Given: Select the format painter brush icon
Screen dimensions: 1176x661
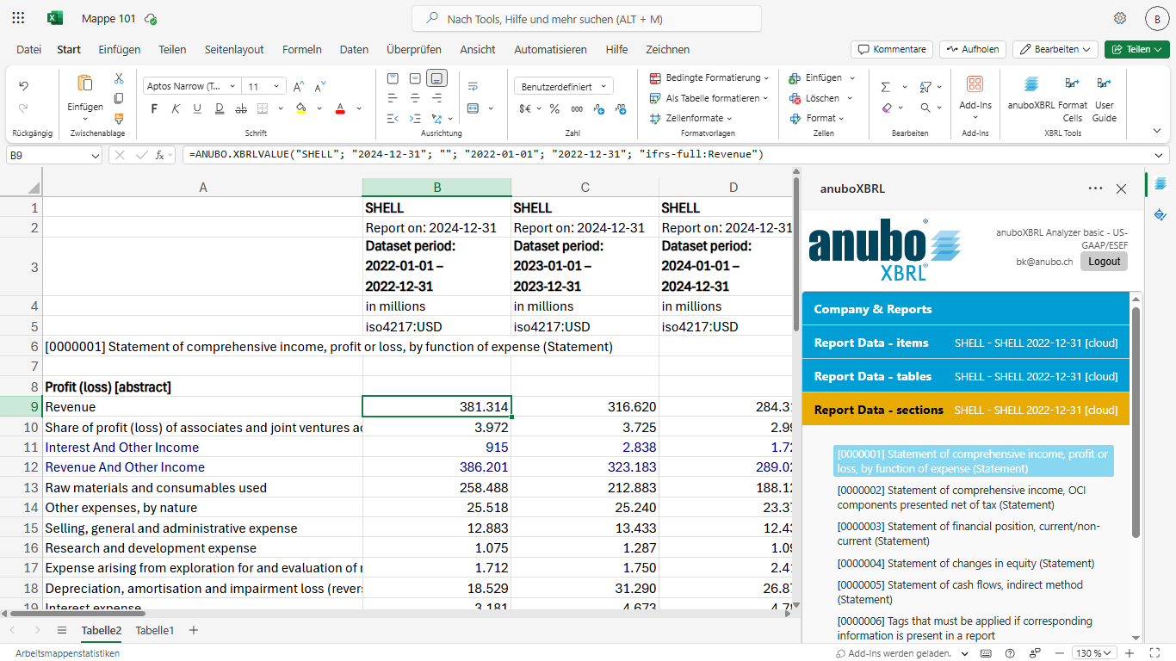Looking at the screenshot, I should coord(119,119).
